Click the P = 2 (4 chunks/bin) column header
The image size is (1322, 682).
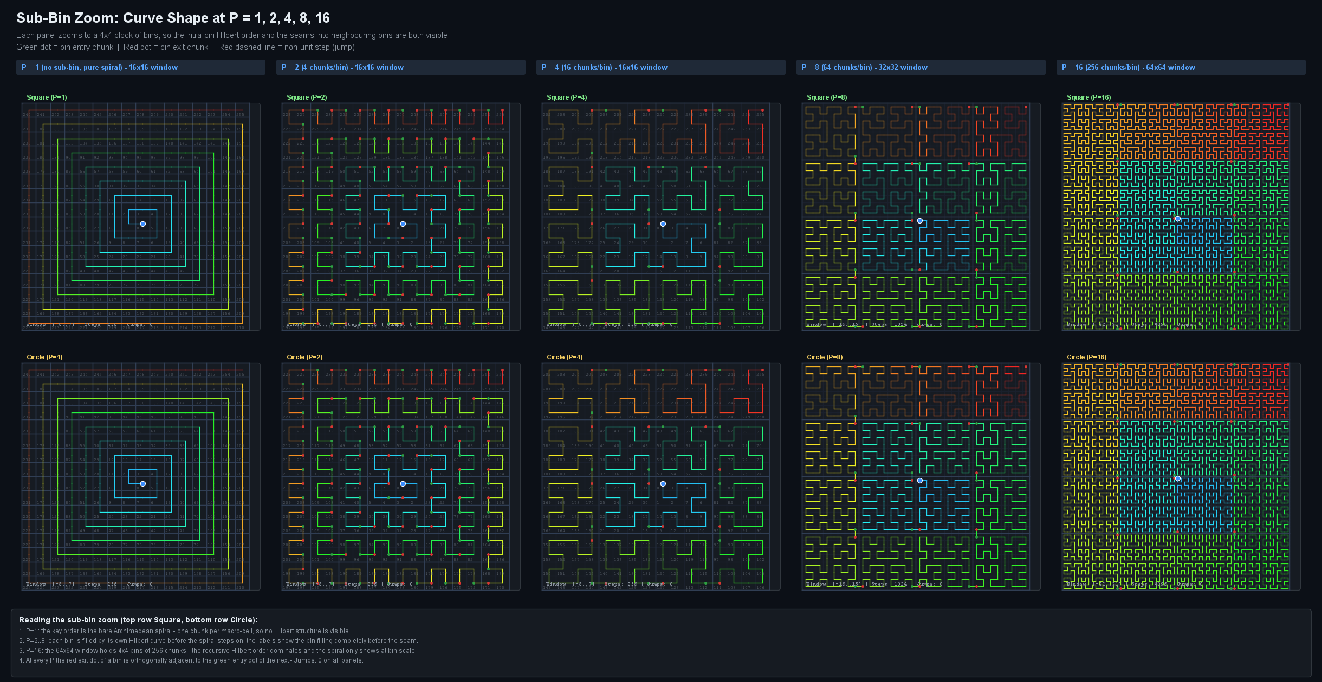tap(401, 67)
